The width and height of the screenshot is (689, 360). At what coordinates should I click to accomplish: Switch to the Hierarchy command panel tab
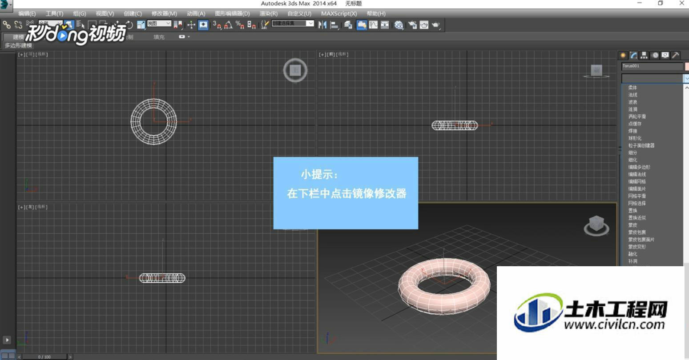[x=644, y=55]
